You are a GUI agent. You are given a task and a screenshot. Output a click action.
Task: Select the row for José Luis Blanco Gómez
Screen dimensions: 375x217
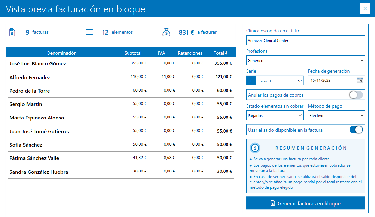98,64
